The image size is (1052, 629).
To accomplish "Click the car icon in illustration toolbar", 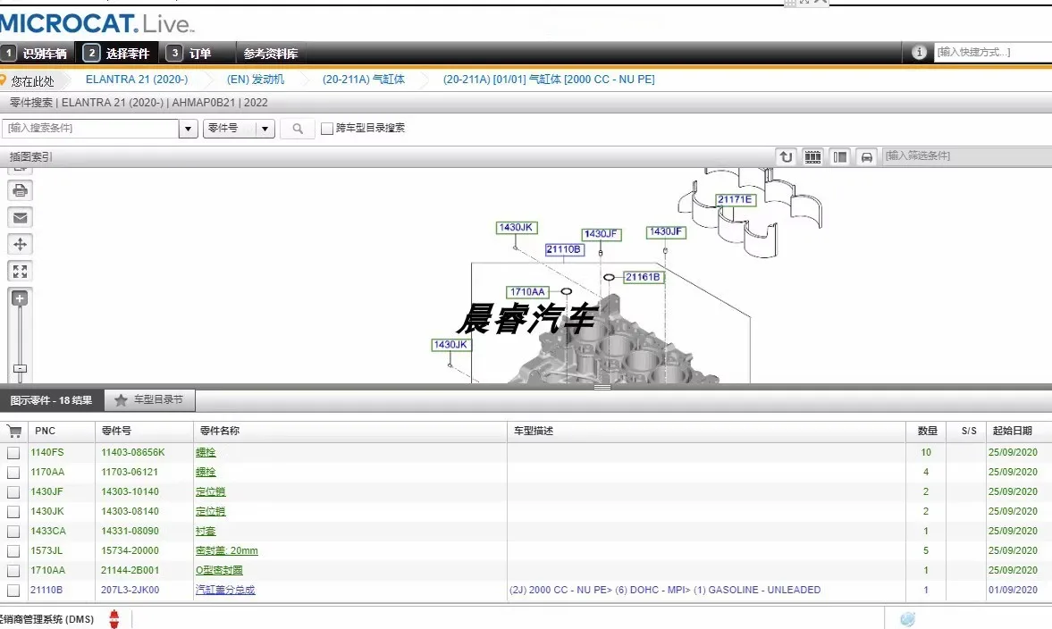I will [866, 157].
